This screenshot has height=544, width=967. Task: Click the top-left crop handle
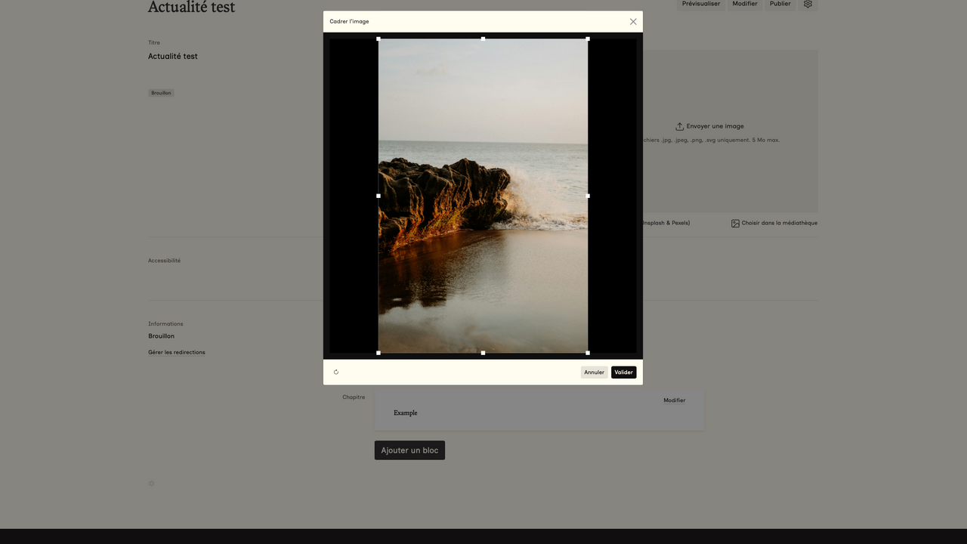tap(378, 39)
